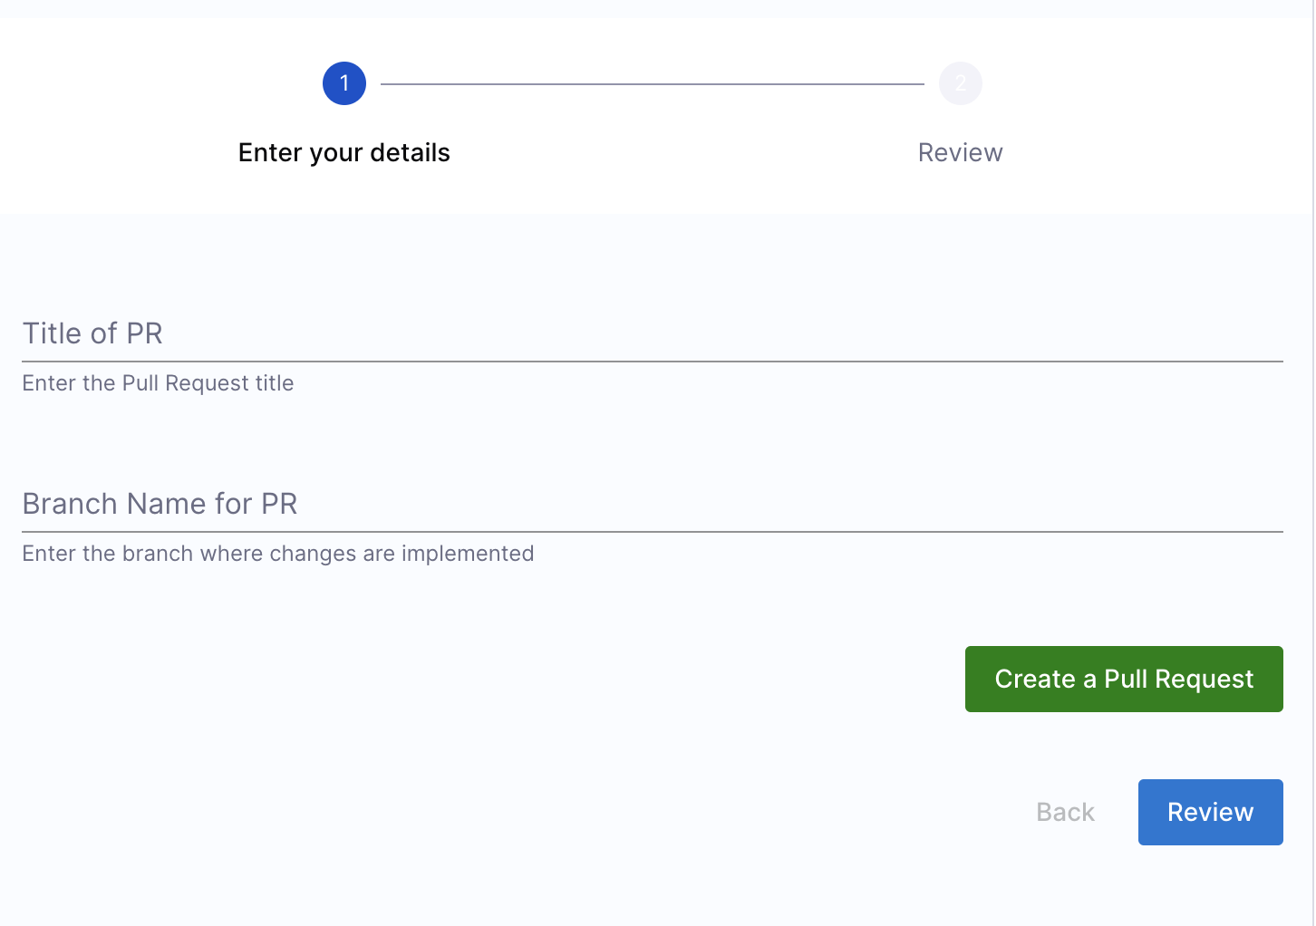
Task: Go to the Review step label
Action: click(x=960, y=152)
